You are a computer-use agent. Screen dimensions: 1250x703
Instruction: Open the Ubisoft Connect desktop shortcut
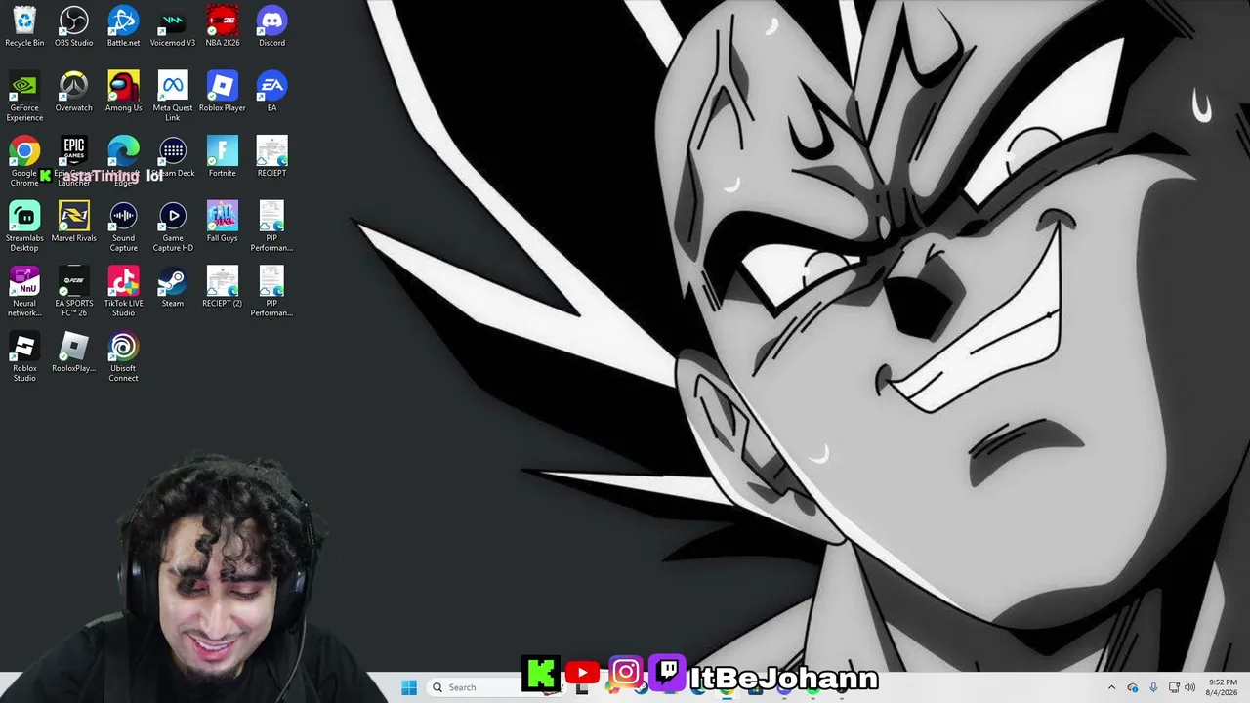point(123,357)
